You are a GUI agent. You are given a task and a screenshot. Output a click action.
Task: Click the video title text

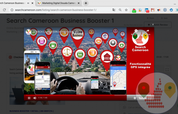coord(56,32)
